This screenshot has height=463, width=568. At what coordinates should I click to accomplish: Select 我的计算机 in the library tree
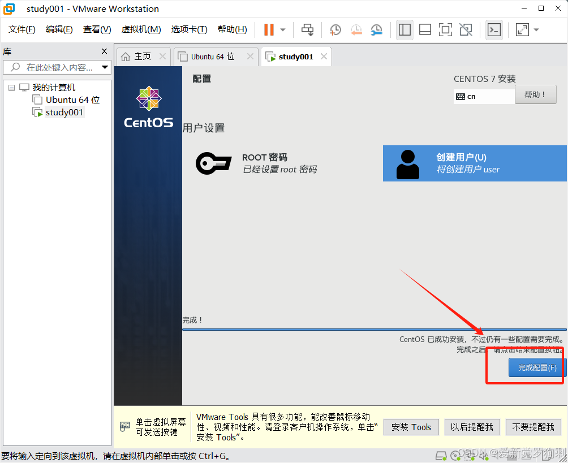pos(54,87)
